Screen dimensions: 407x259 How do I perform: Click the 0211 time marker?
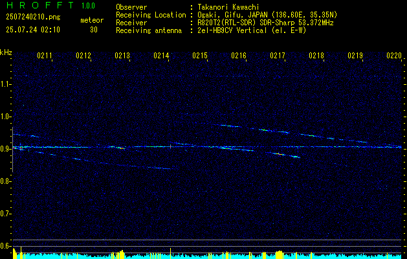pyautogui.click(x=45, y=56)
